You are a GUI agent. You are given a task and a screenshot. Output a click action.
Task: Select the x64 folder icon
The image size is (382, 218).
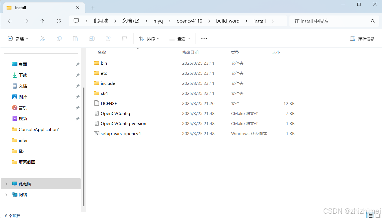[96, 93]
